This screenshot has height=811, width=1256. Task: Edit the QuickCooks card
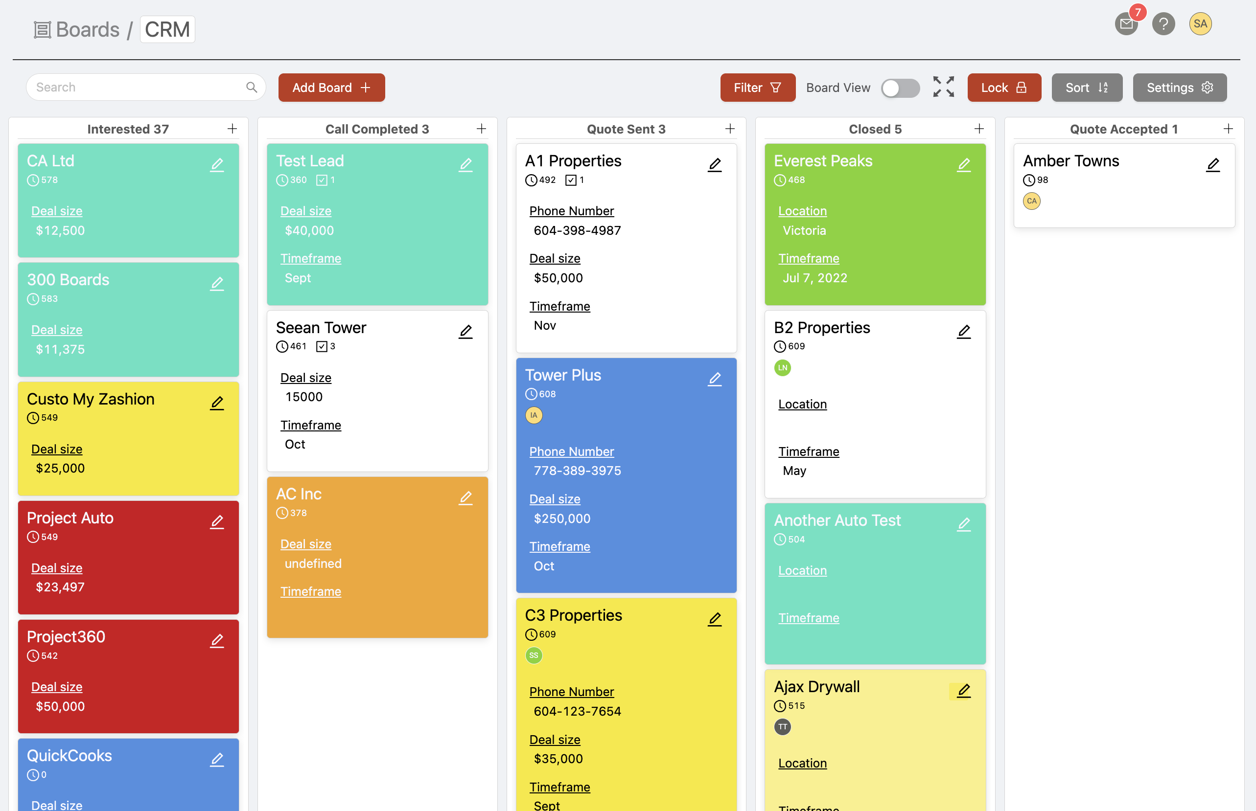pyautogui.click(x=217, y=759)
